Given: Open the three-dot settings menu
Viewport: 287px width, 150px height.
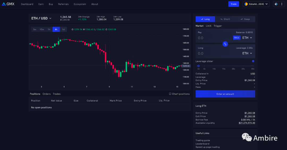Looking at the screenshot, I should 282,4.
